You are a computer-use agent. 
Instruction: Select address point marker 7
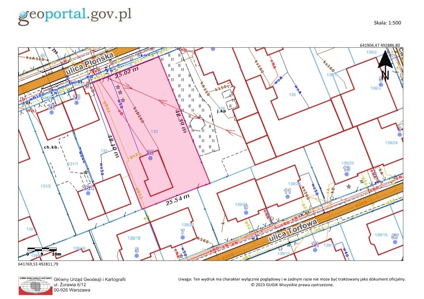182,237
